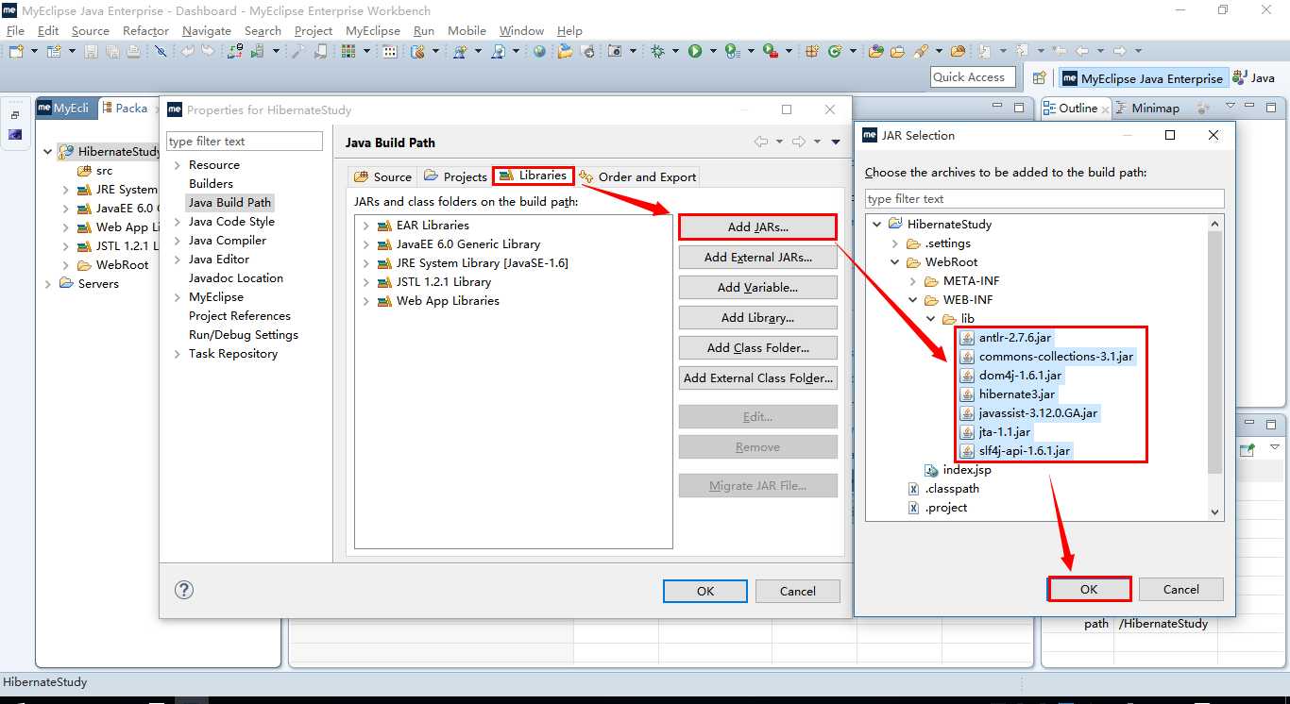This screenshot has width=1290, height=704.
Task: Switch to the Minimap view tab
Action: click(x=1147, y=109)
